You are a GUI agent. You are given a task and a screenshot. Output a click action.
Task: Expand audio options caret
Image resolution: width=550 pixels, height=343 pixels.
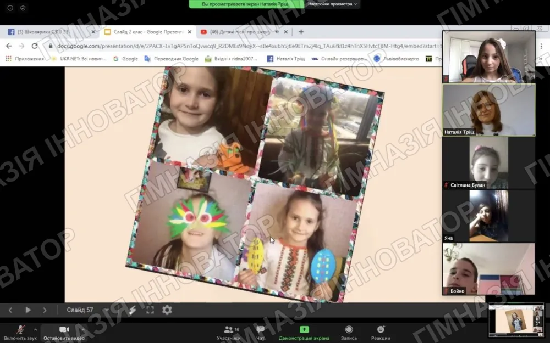tap(35, 329)
